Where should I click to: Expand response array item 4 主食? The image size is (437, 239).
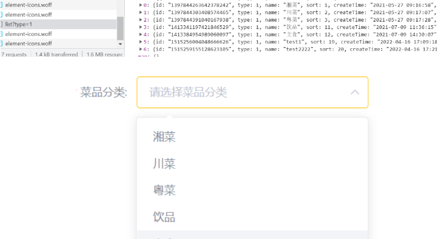141,35
